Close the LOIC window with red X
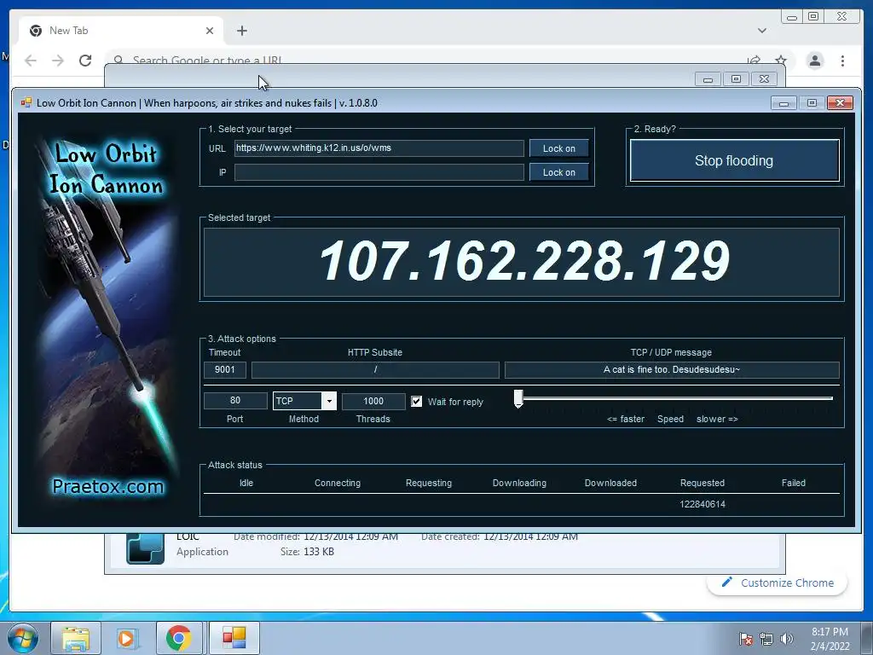The width and height of the screenshot is (873, 655). click(x=840, y=103)
